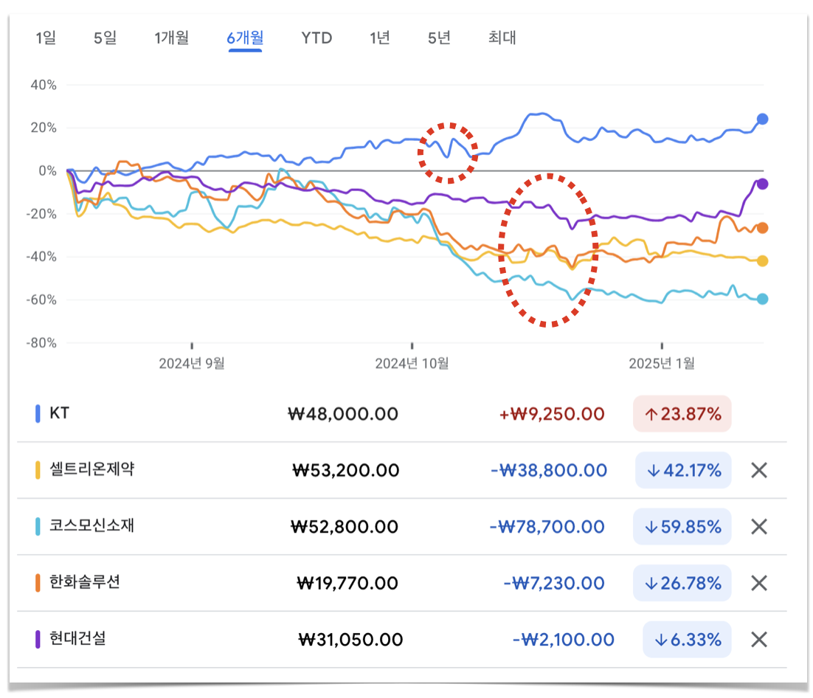Select the 1년 time range tab
The width and height of the screenshot is (813, 698).
379,38
